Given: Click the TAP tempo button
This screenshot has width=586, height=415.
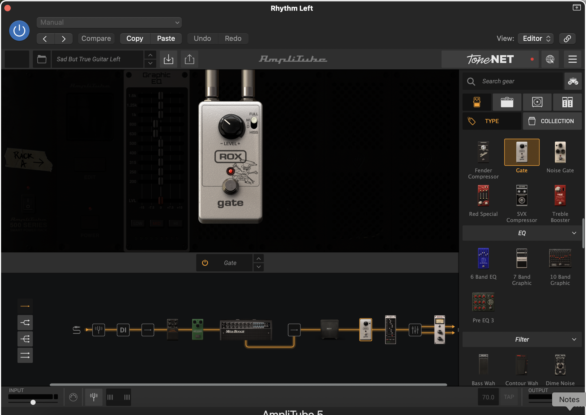Looking at the screenshot, I should tap(509, 397).
